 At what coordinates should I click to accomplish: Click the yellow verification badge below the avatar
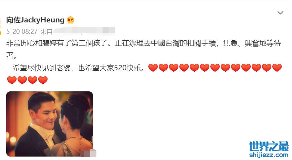click(1, 33)
